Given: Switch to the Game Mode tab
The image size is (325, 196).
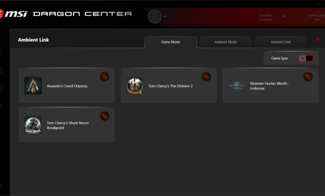Looking at the screenshot, I should click(x=170, y=42).
